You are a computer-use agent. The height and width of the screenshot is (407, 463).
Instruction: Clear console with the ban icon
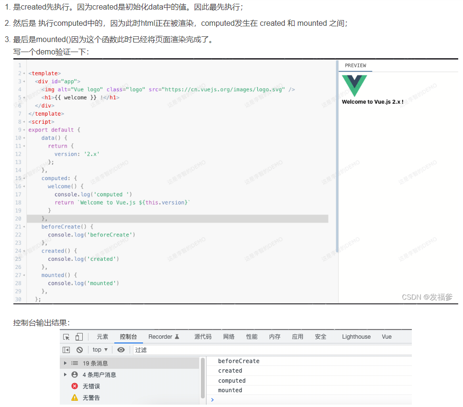coord(79,350)
